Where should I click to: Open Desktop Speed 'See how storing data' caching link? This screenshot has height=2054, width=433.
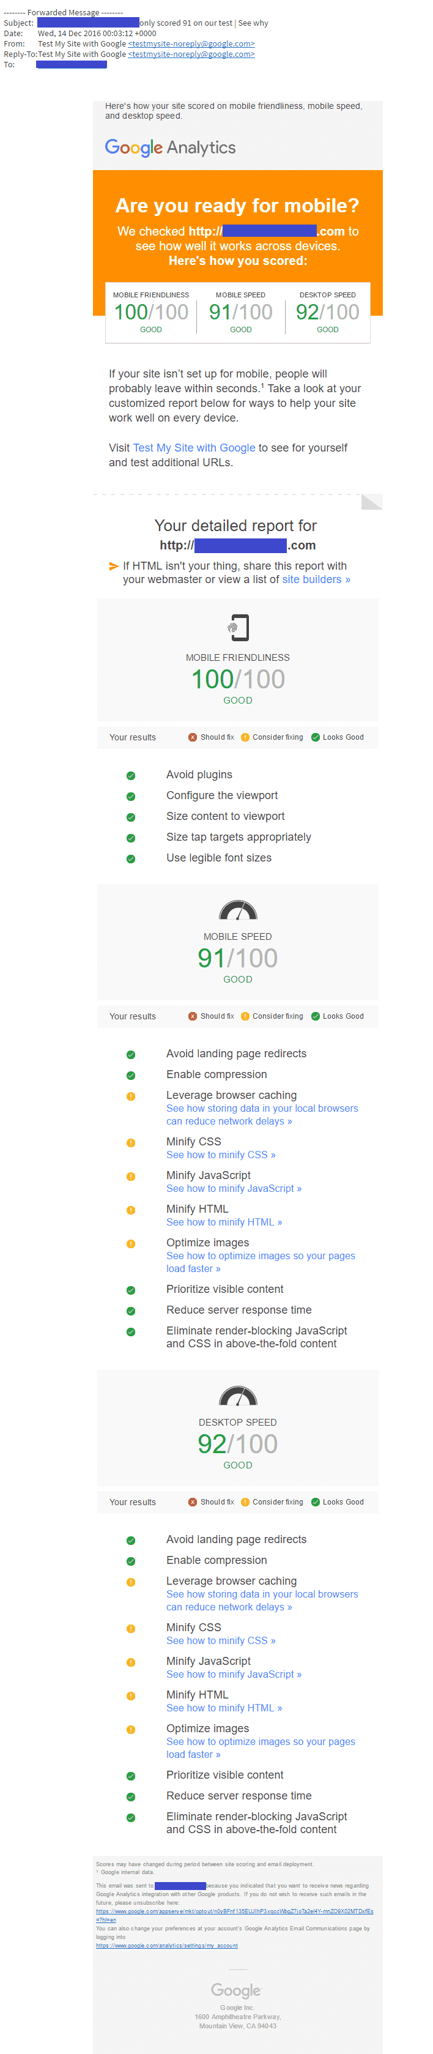coord(262,1600)
